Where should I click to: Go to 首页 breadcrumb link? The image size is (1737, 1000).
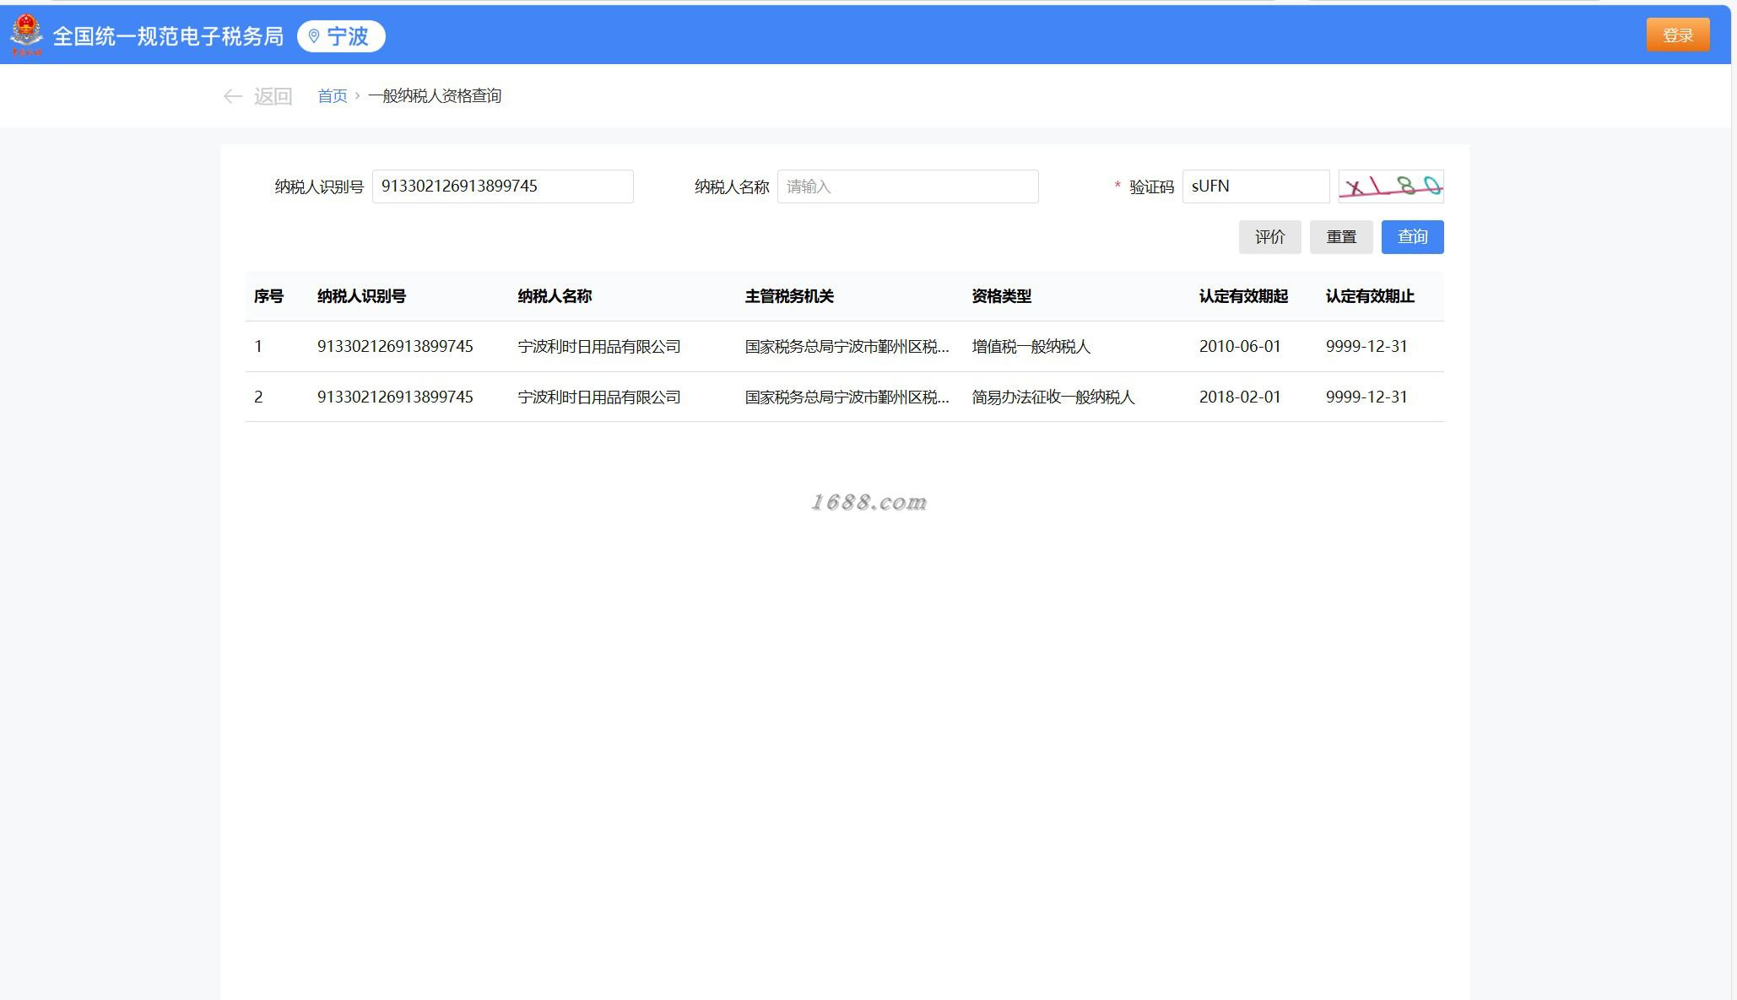coord(332,96)
